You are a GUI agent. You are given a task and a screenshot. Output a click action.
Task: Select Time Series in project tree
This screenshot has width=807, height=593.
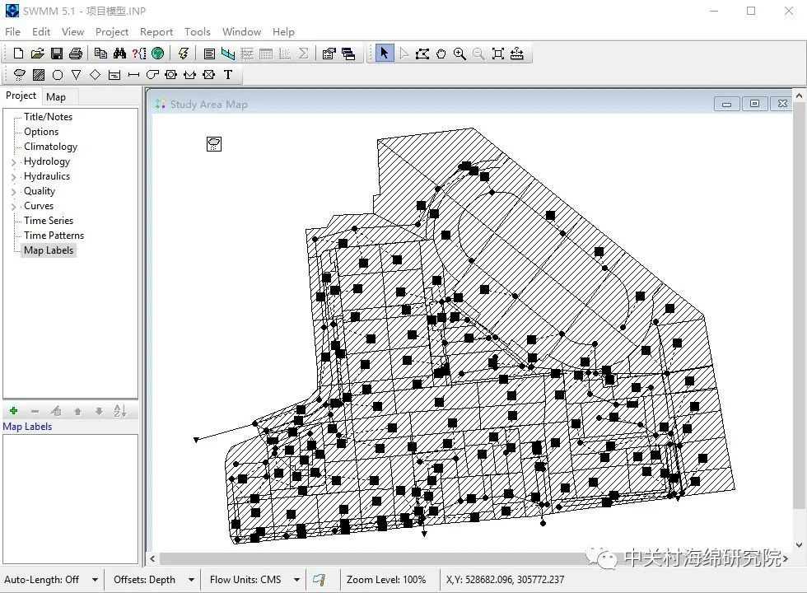(49, 221)
